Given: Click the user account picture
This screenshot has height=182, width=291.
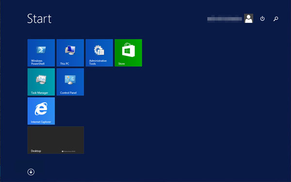Looking at the screenshot, I should point(248,18).
